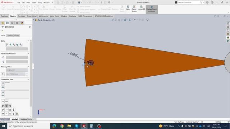Click Zoom to Fit in heads-up toolbar
Viewport: 230px width, 129px height.
[112, 20]
